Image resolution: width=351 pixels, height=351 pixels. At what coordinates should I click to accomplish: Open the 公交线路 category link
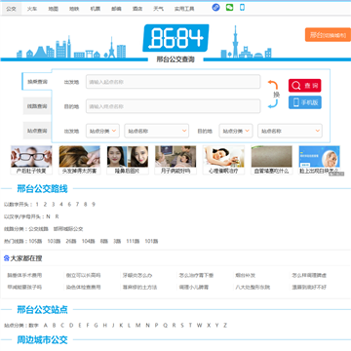tap(38, 229)
